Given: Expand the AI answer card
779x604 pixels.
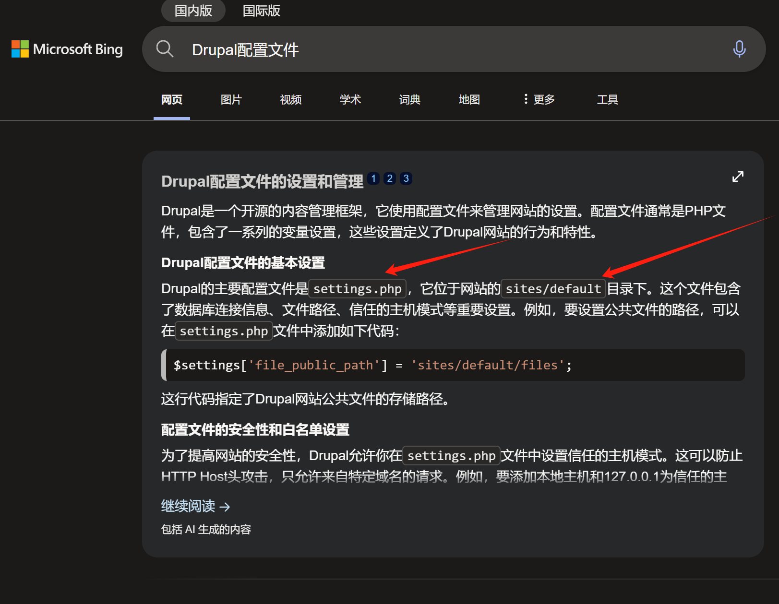Looking at the screenshot, I should (x=738, y=177).
